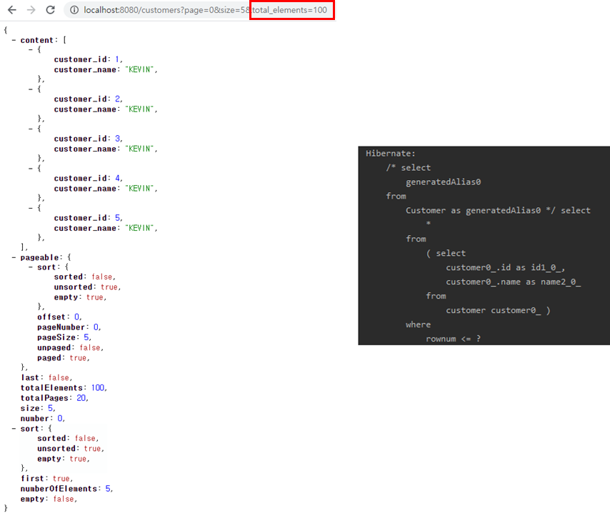Click the rownum <= ? line
The image size is (610, 516).
454,339
